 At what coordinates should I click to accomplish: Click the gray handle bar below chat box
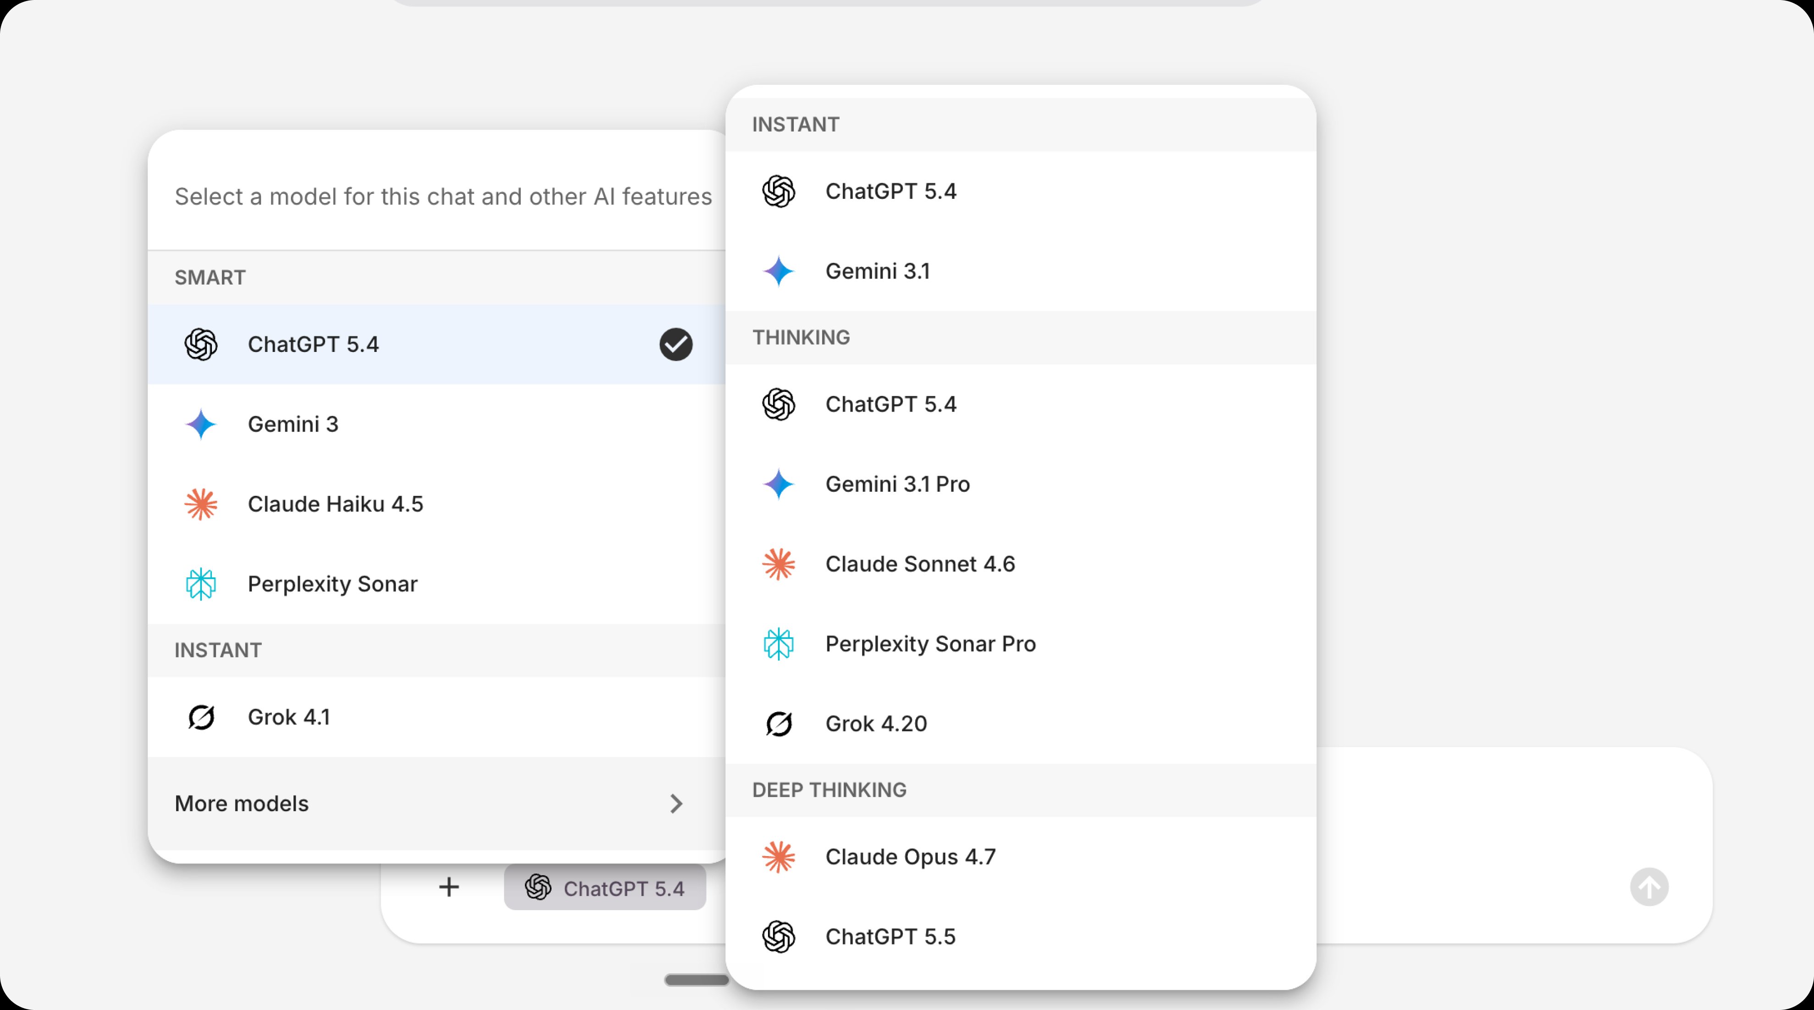(x=697, y=980)
